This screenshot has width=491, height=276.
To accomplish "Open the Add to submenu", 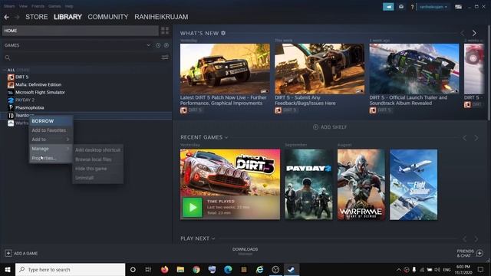I will (x=51, y=140).
